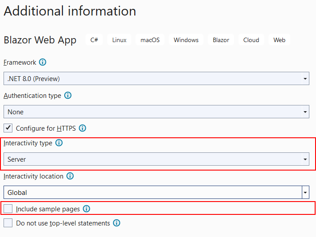Click the Interactivity location info icon
The image size is (316, 237).
point(70,176)
